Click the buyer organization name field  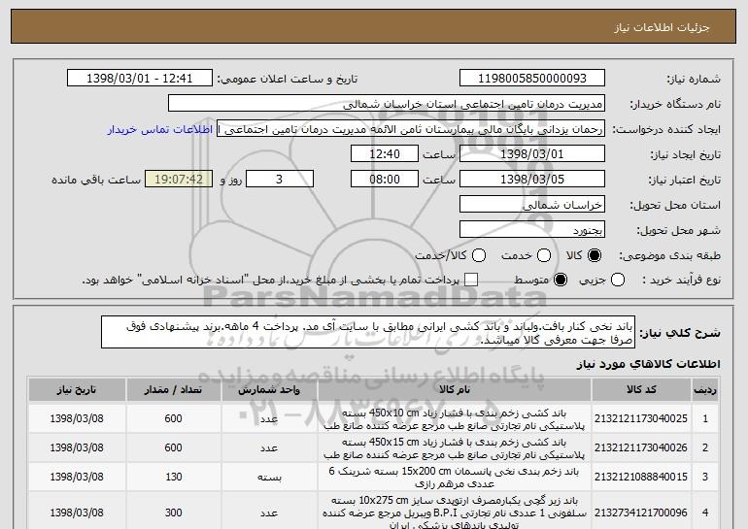(x=387, y=104)
